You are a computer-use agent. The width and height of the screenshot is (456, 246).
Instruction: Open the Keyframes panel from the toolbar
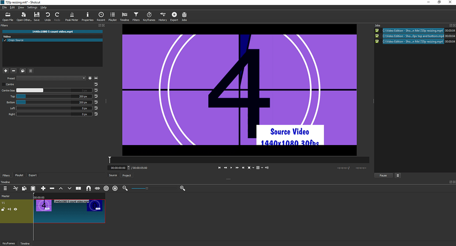tap(149, 17)
